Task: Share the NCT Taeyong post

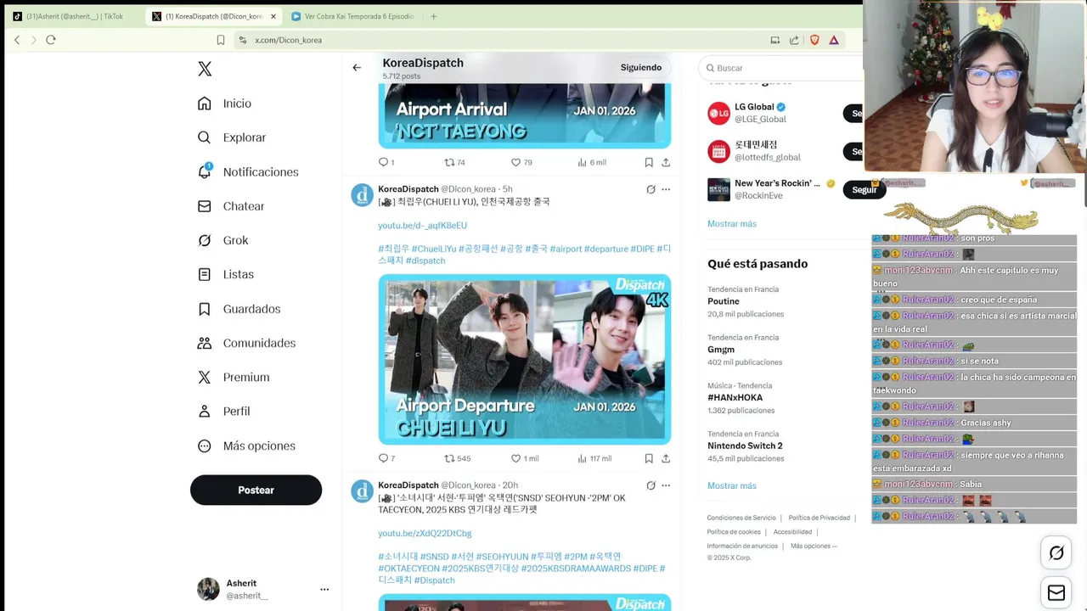Action: 666,162
